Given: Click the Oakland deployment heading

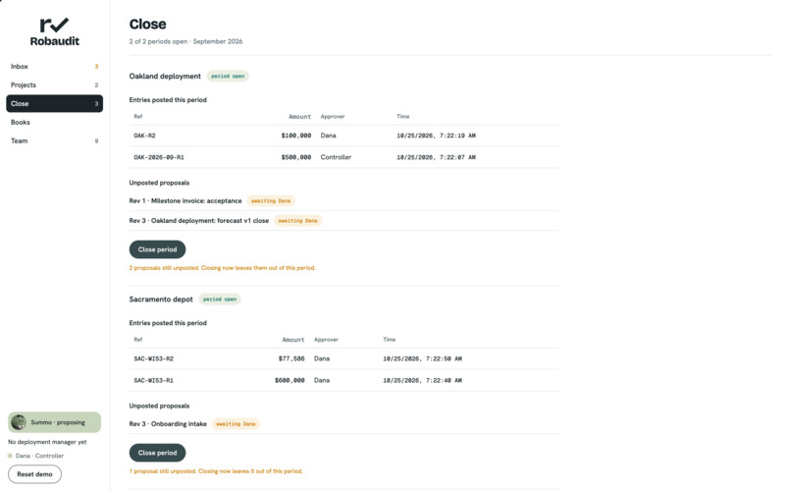Looking at the screenshot, I should click(x=165, y=77).
